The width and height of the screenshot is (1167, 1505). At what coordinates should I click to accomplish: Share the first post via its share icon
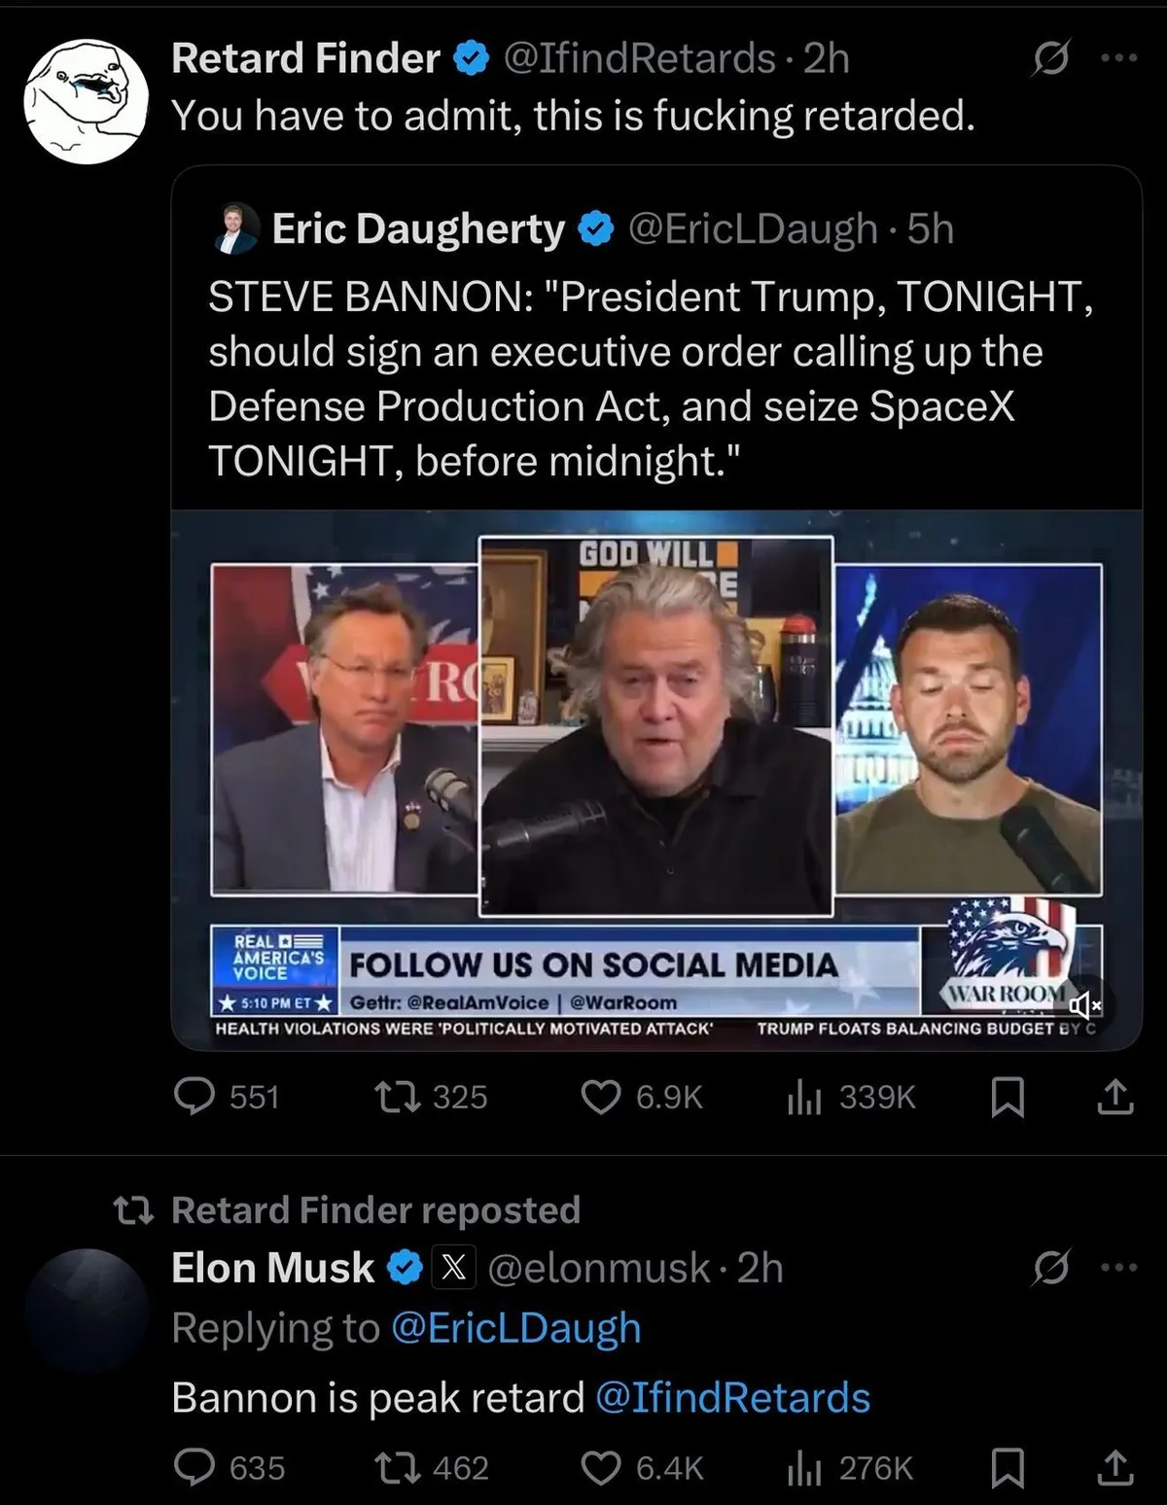(1115, 1097)
